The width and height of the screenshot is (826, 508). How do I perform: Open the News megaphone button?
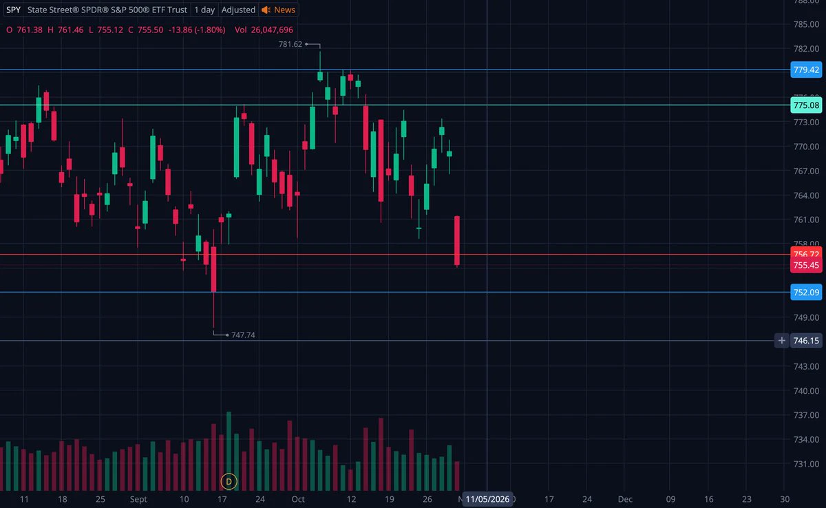pos(279,10)
